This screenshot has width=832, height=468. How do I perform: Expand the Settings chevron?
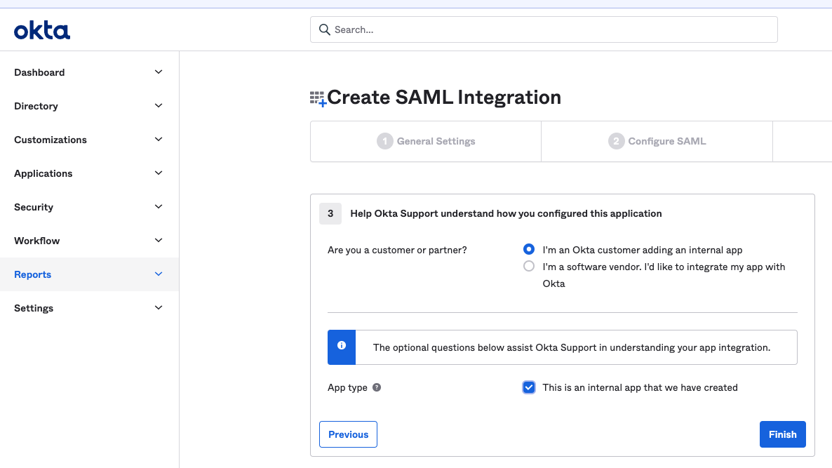click(x=158, y=308)
